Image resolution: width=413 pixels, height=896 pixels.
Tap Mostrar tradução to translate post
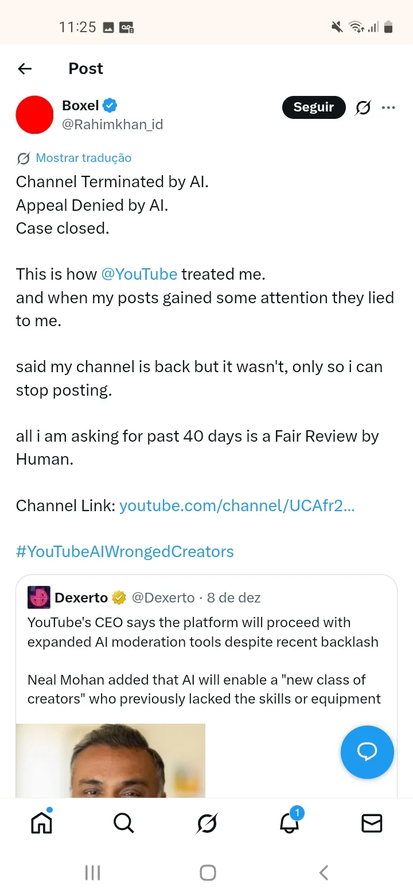(x=83, y=158)
